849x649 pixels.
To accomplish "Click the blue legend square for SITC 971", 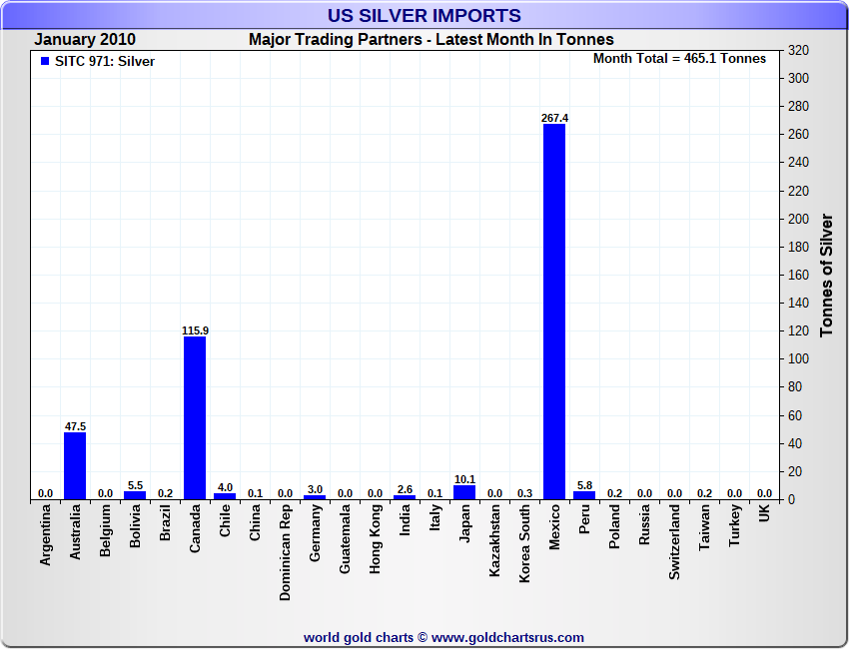I will [x=45, y=61].
